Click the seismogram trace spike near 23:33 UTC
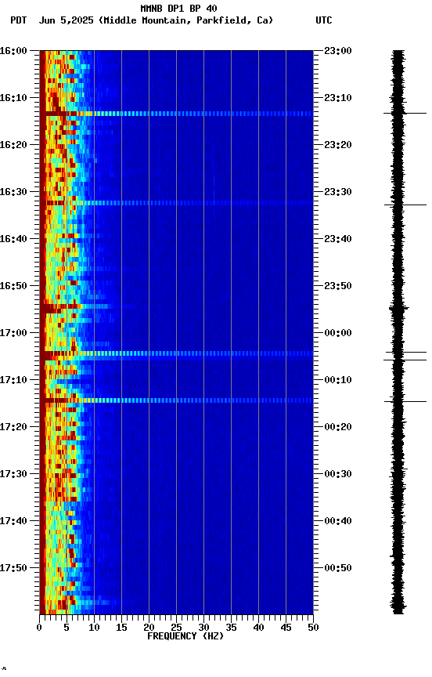Image resolution: width=432 pixels, height=677 pixels. click(405, 205)
